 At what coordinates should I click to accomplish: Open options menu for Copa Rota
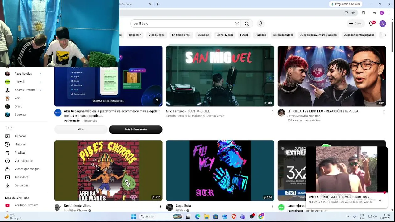(x=272, y=206)
